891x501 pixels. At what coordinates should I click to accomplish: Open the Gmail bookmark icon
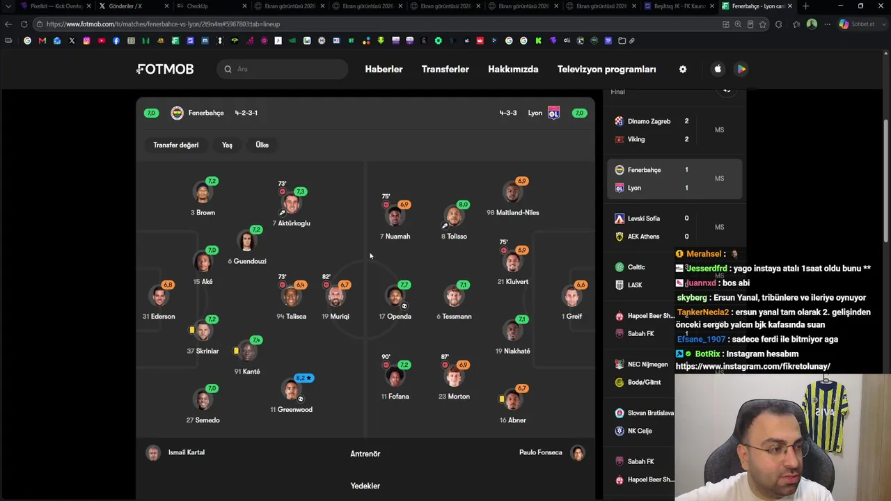point(42,40)
